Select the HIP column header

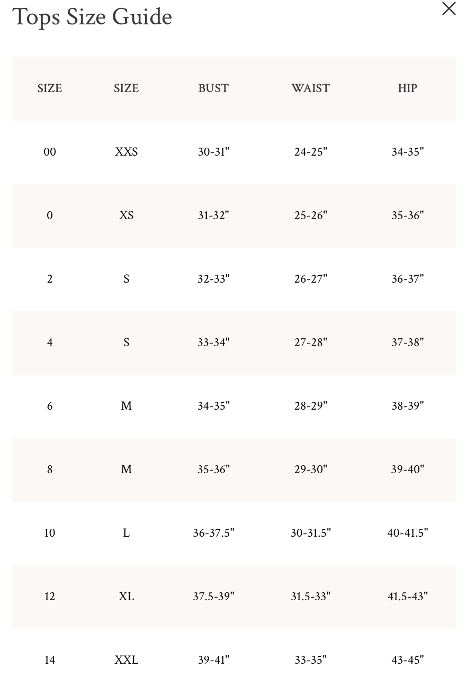[x=408, y=88]
